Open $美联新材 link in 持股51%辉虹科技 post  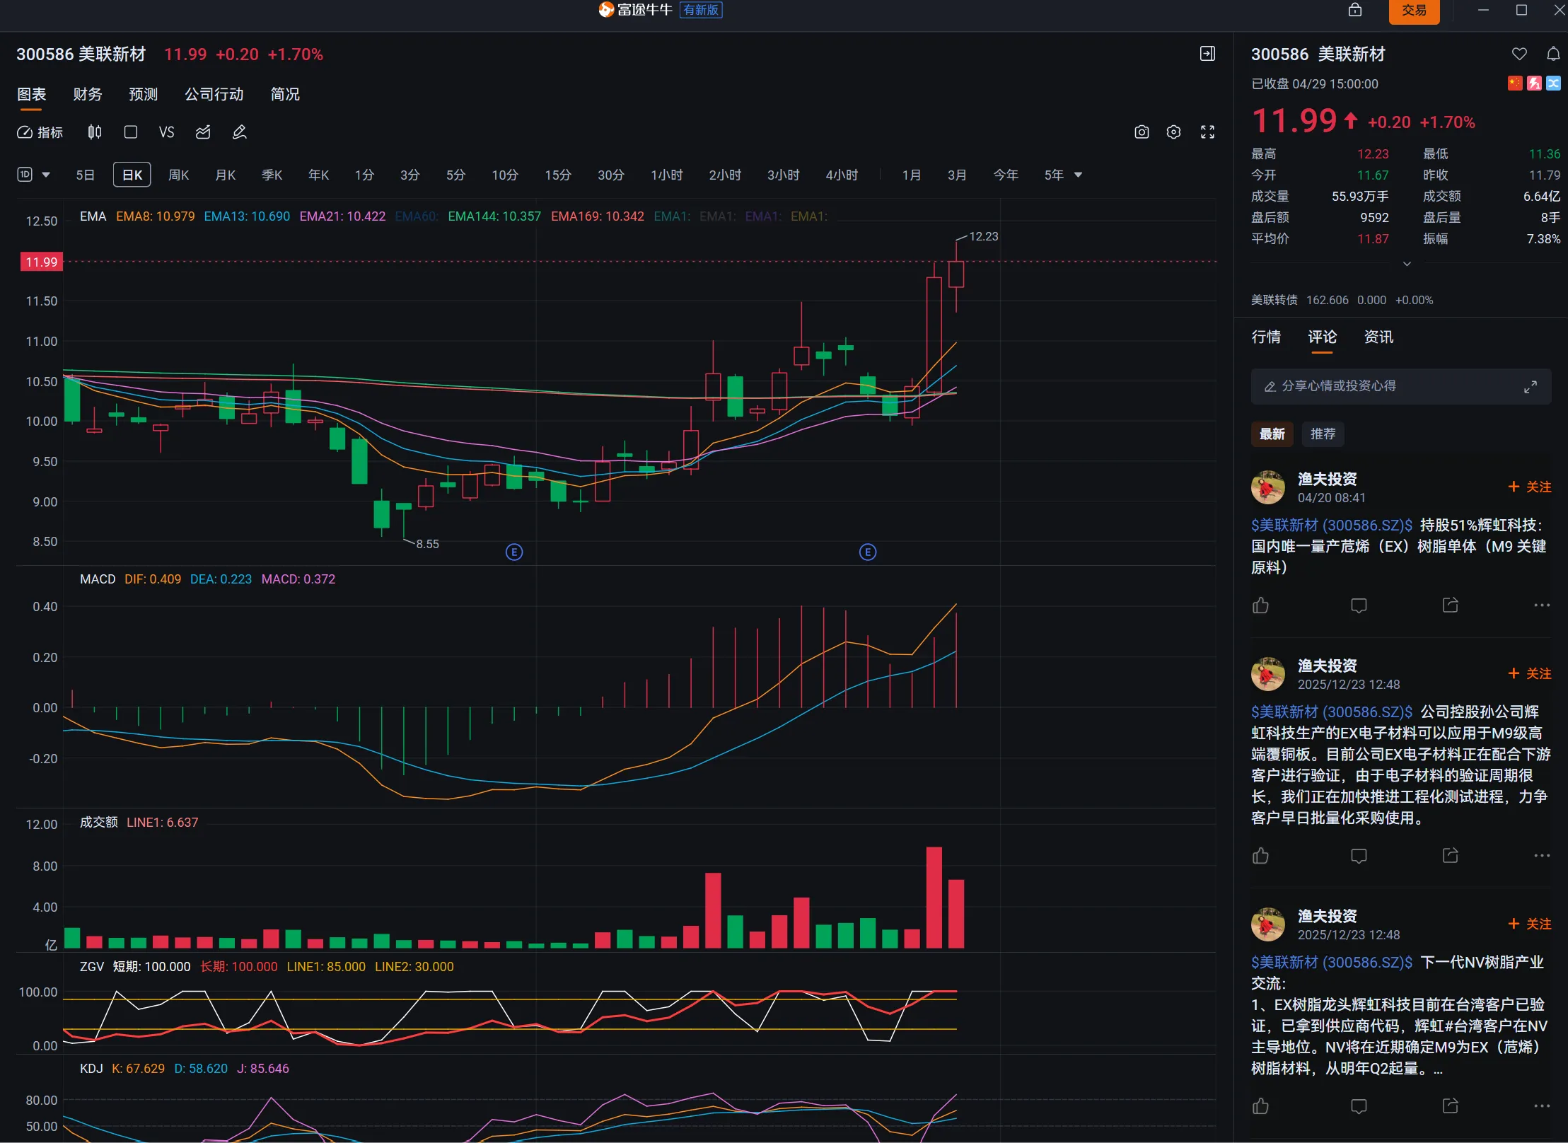[x=1332, y=525]
